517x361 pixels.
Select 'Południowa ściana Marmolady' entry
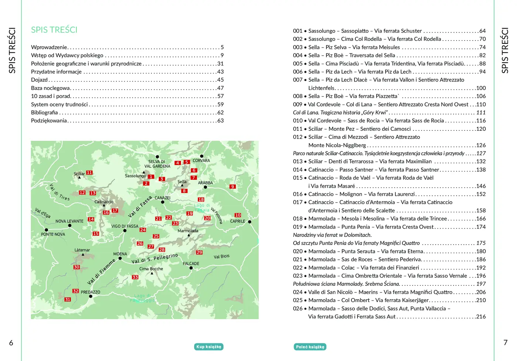[390, 284]
